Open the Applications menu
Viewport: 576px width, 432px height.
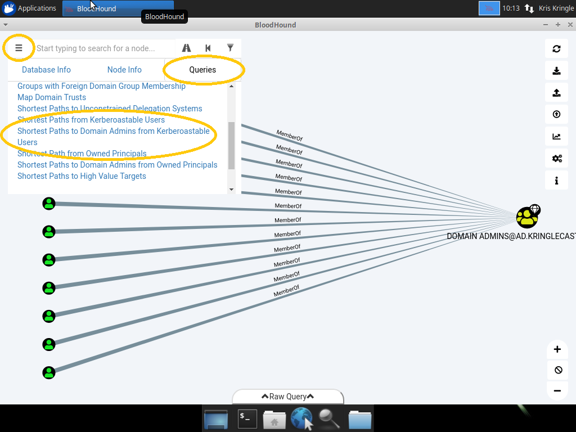pyautogui.click(x=29, y=8)
